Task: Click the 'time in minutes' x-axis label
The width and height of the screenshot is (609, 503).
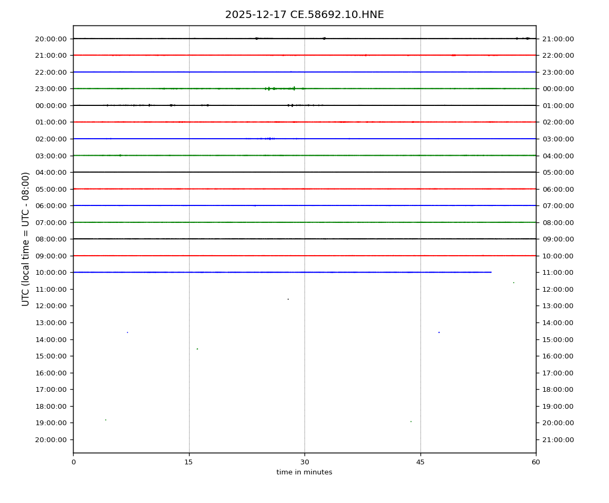Action: 304,472
